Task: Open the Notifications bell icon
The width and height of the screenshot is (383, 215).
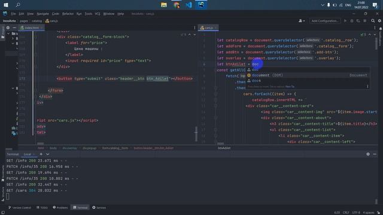Action: click(381, 29)
